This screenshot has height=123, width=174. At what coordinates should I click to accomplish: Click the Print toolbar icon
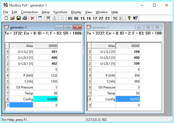pyautogui.click(x=25, y=18)
